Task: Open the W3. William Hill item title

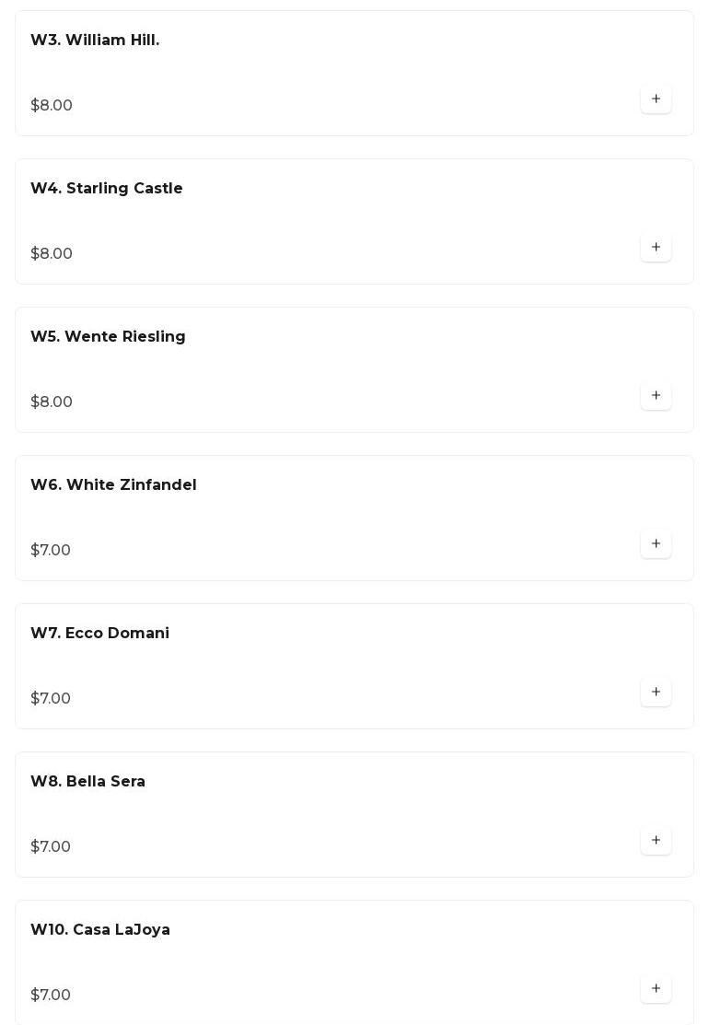Action: point(95,40)
